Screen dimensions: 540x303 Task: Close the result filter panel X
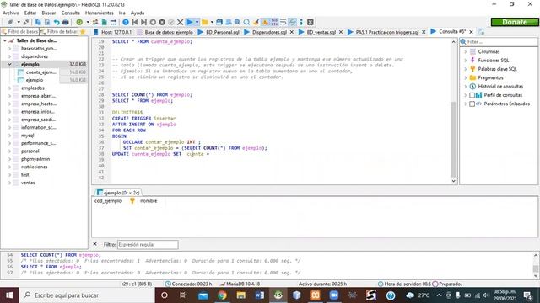pos(95,244)
